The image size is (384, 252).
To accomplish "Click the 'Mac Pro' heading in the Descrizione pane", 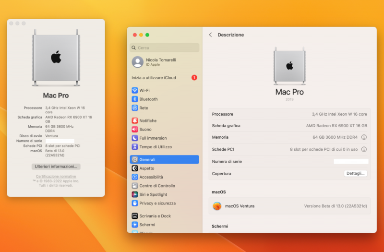I will [x=289, y=92].
